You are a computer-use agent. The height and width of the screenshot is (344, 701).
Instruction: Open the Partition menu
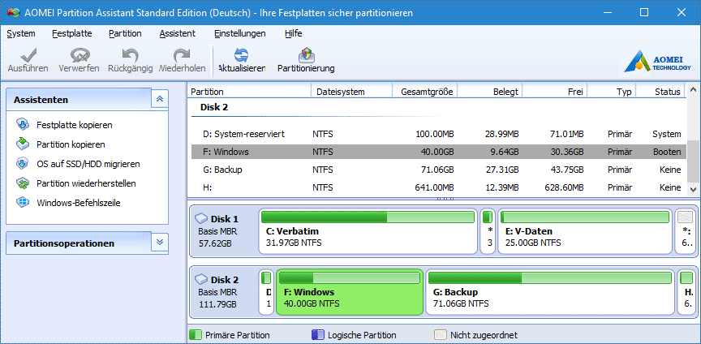pyautogui.click(x=125, y=33)
